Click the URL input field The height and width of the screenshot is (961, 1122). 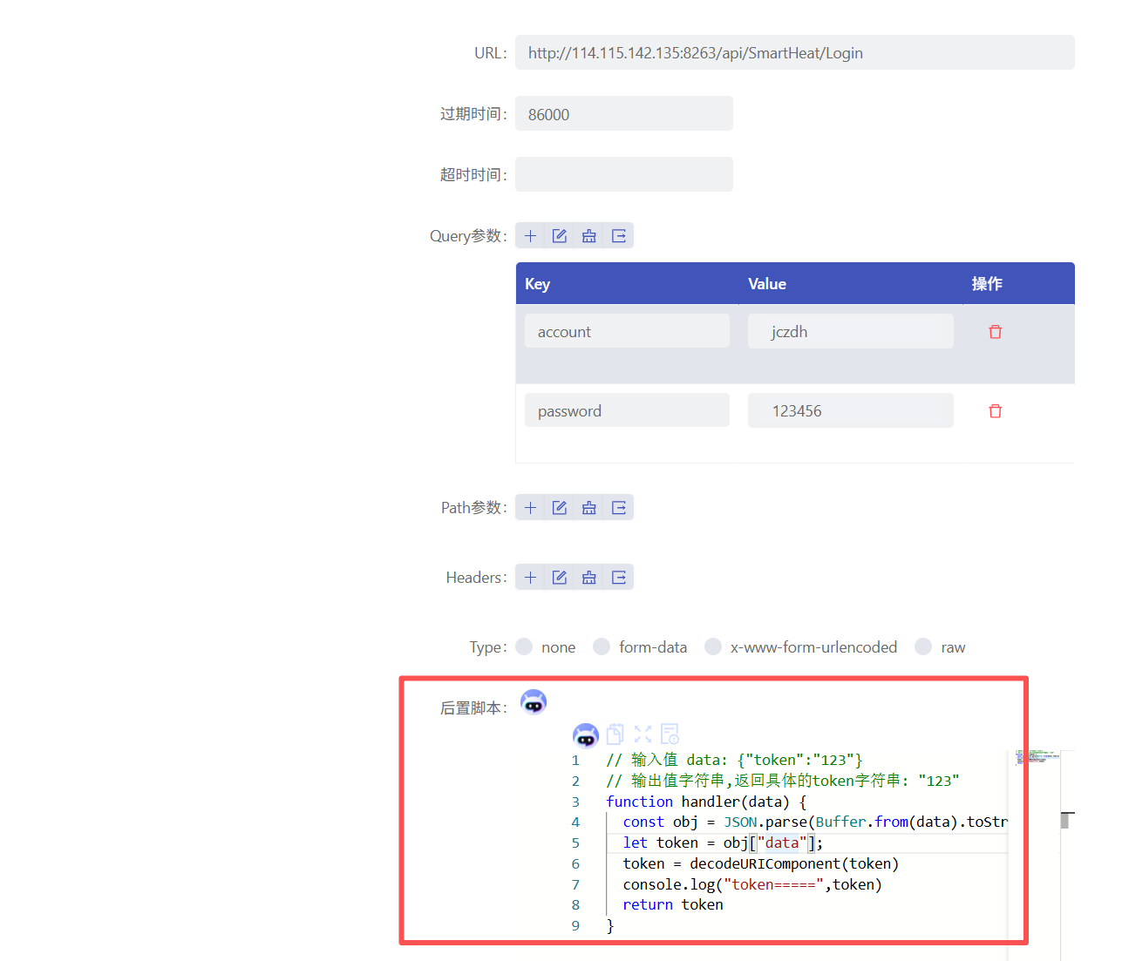(x=794, y=53)
